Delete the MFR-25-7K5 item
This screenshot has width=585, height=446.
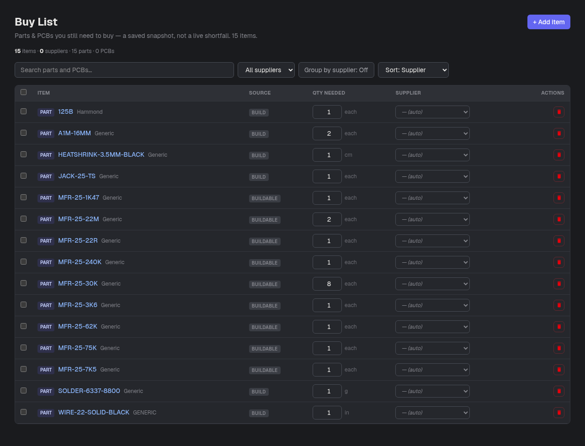(x=558, y=370)
